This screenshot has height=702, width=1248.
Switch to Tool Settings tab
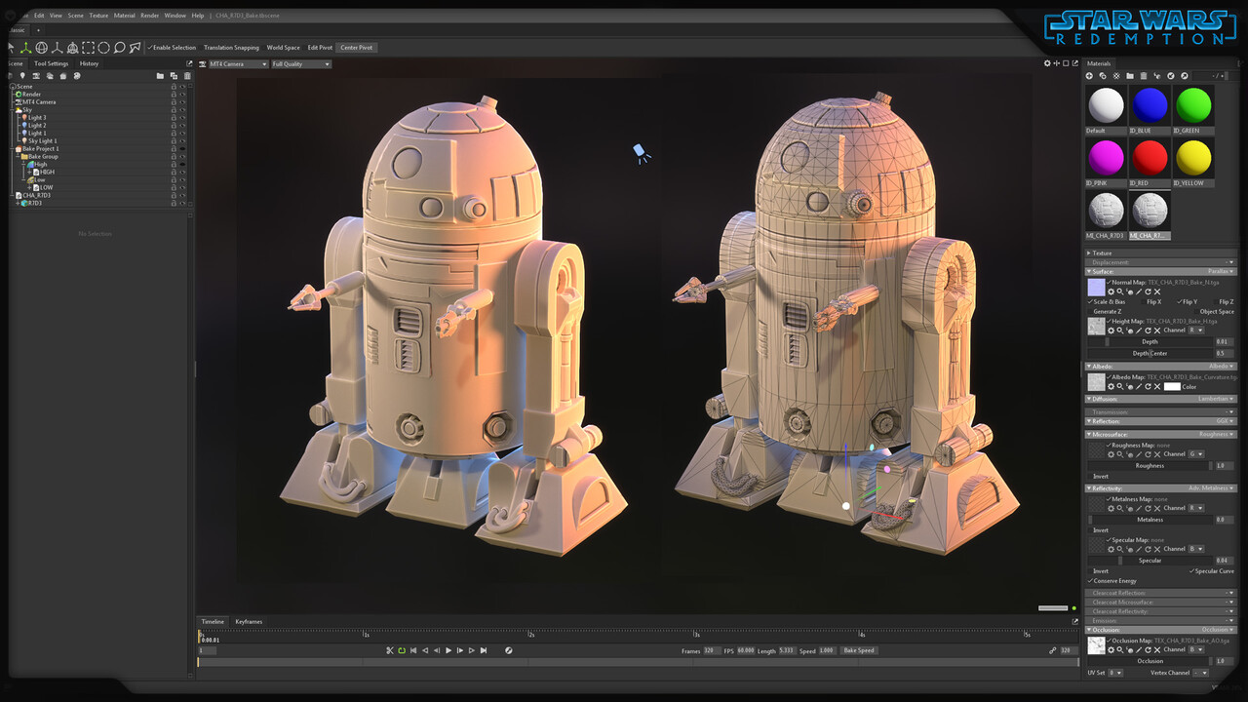click(52, 63)
